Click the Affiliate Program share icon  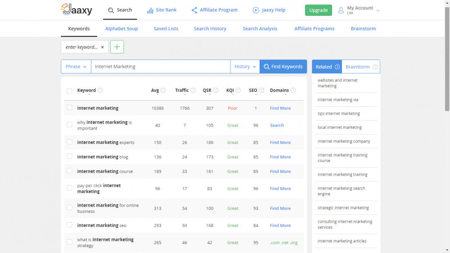pos(194,10)
